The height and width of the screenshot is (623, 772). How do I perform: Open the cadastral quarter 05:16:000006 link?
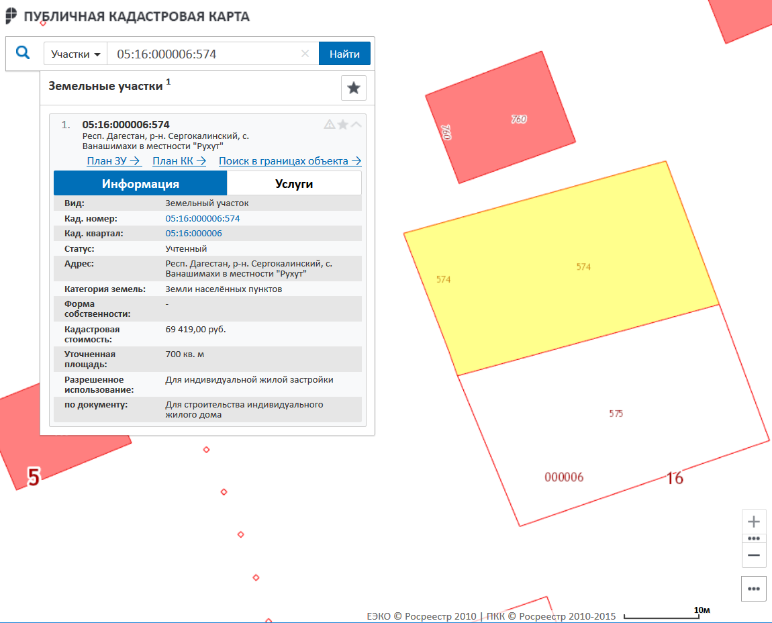(x=193, y=234)
